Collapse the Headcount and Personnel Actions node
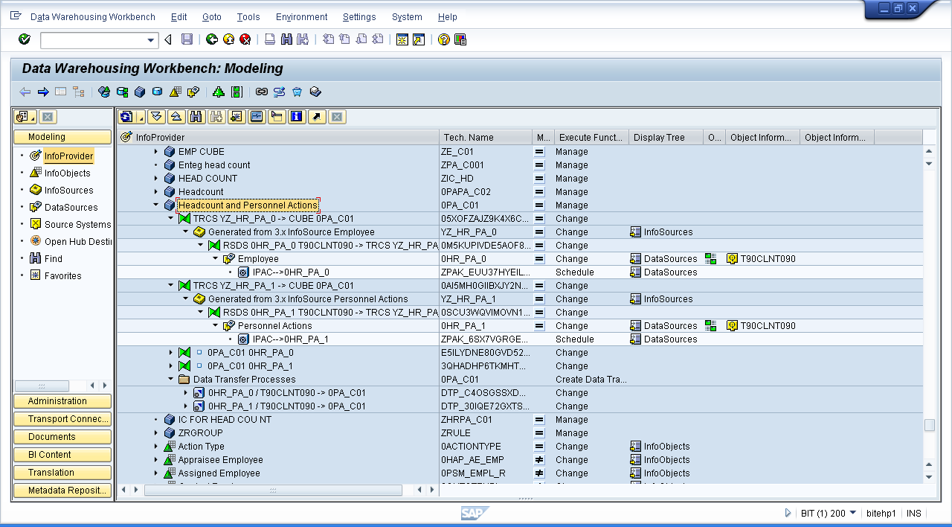 (x=156, y=205)
